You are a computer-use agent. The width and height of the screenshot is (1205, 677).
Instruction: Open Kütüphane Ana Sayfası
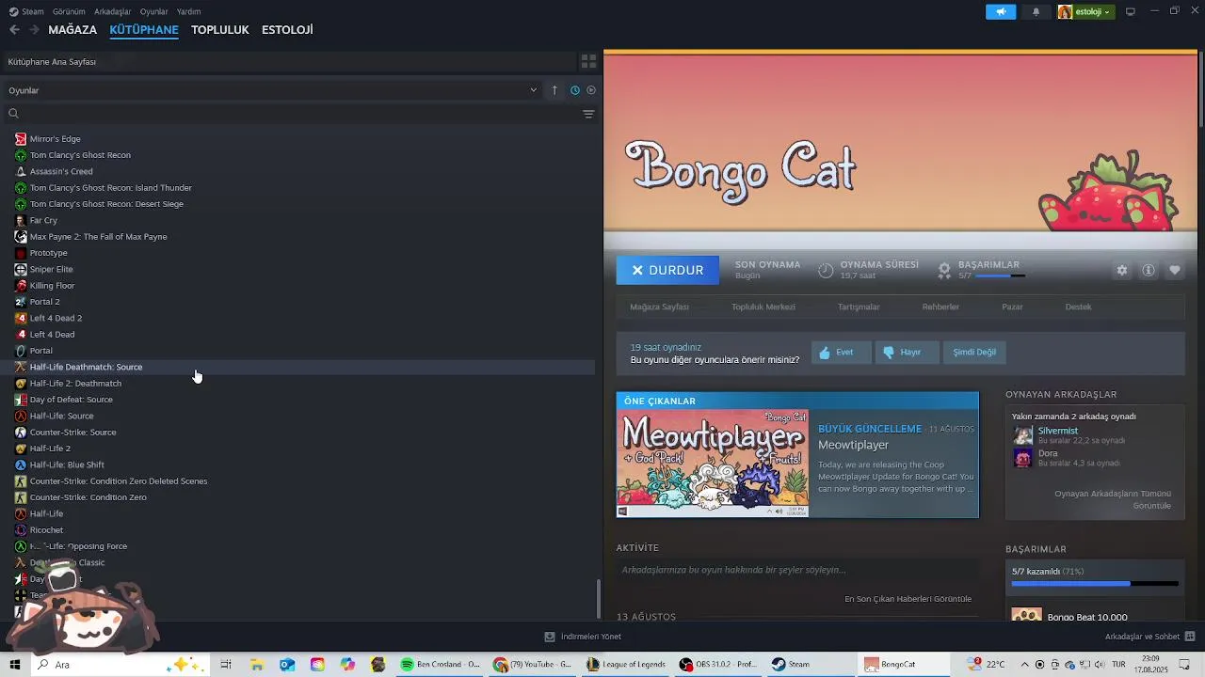click(x=52, y=61)
